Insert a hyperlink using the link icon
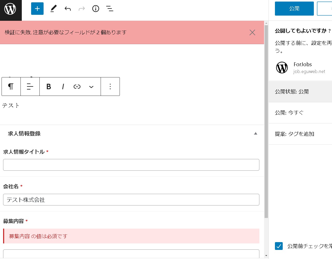This screenshot has height=259, width=332. pos(77,87)
